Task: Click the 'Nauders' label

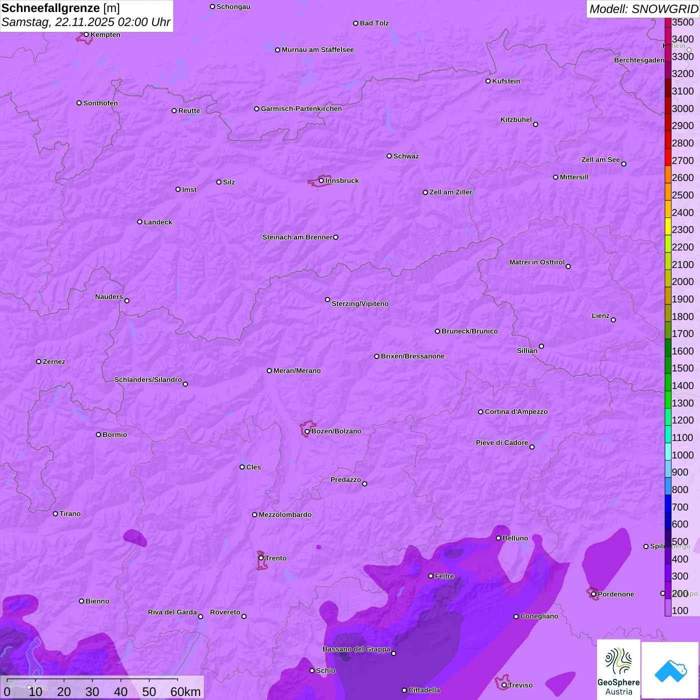Action: click(108, 296)
